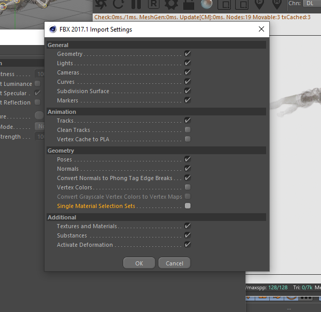Viewport: 321px width, 312px height.
Task: Enable the Vertex Colors checkbox
Action: (x=187, y=187)
